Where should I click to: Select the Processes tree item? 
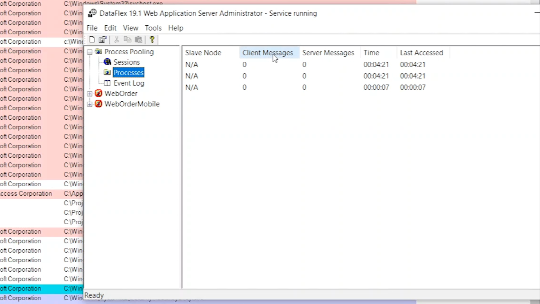click(x=129, y=73)
